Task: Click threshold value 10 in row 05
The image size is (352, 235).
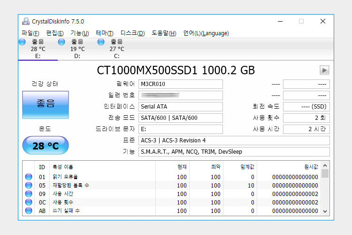Action: 251,186
